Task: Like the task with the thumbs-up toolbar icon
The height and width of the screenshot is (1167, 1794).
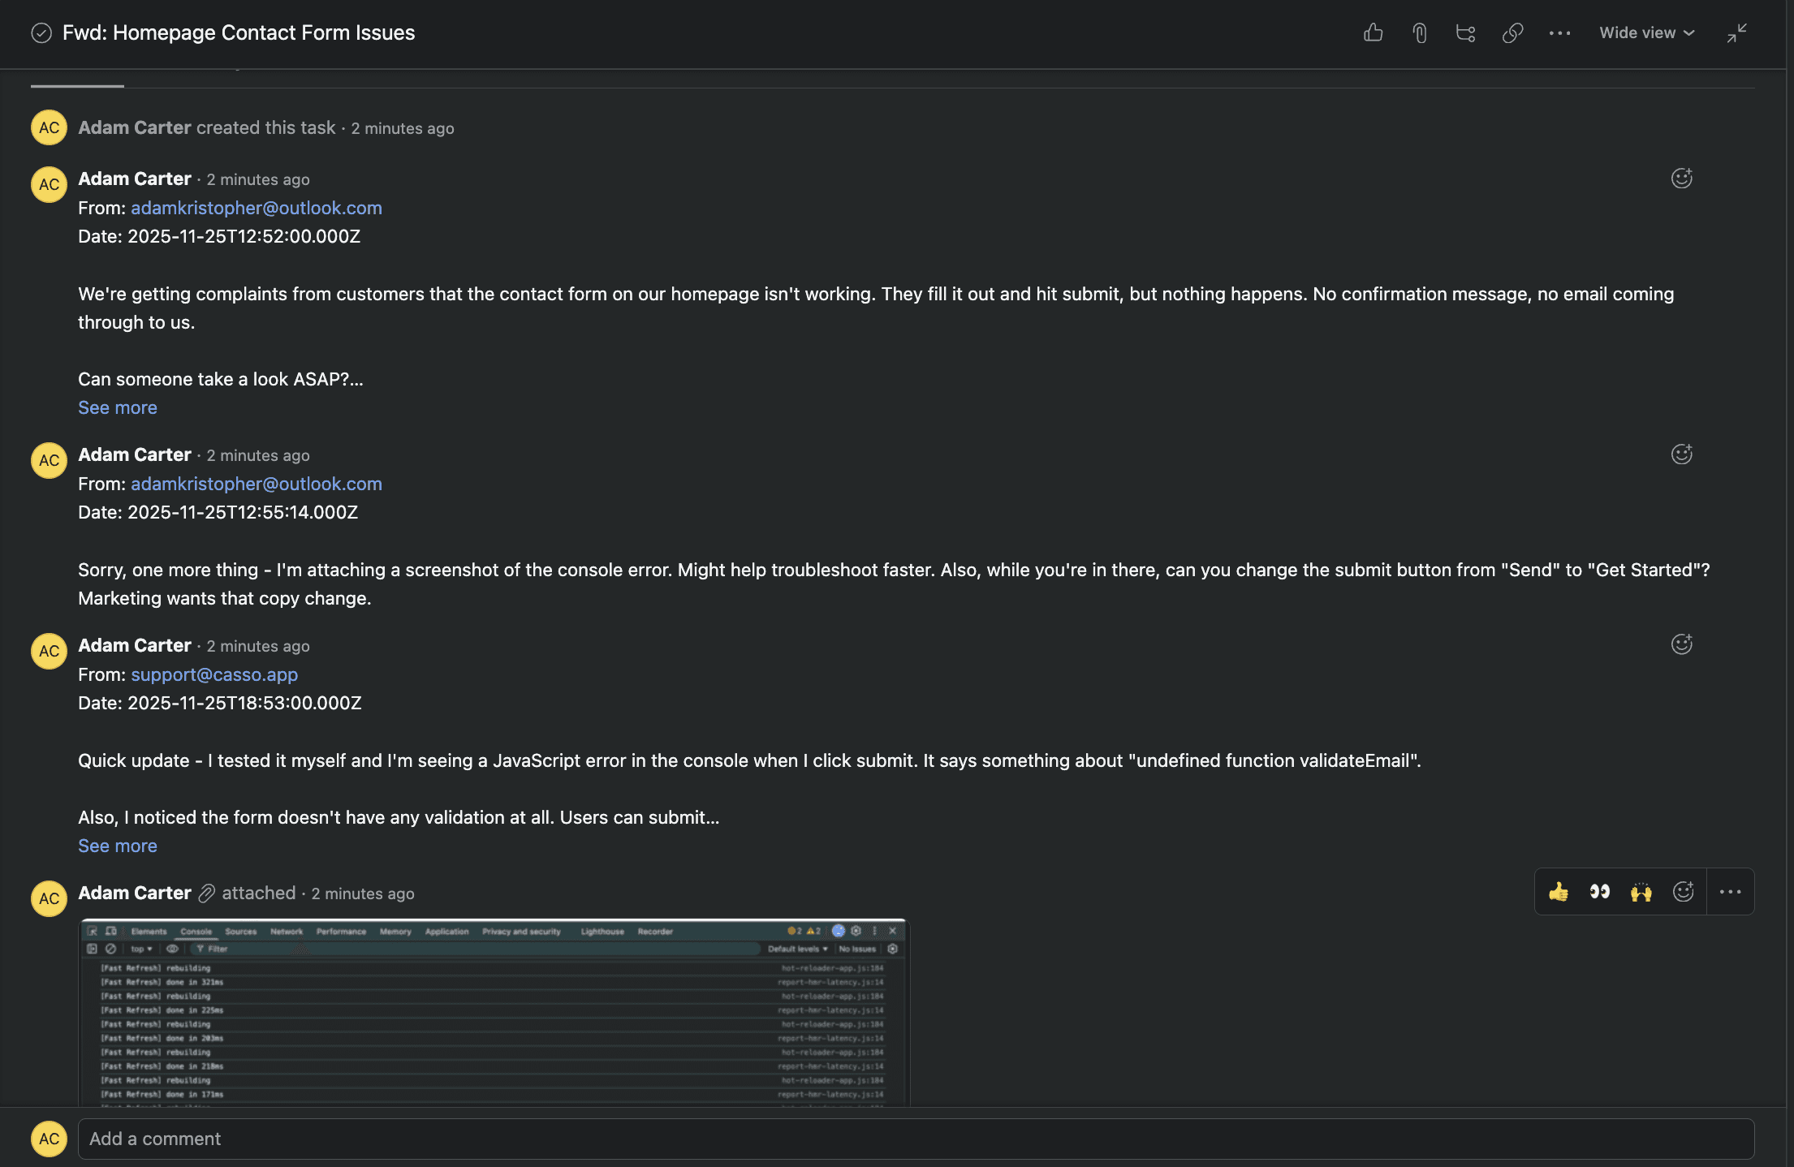Action: point(1373,32)
